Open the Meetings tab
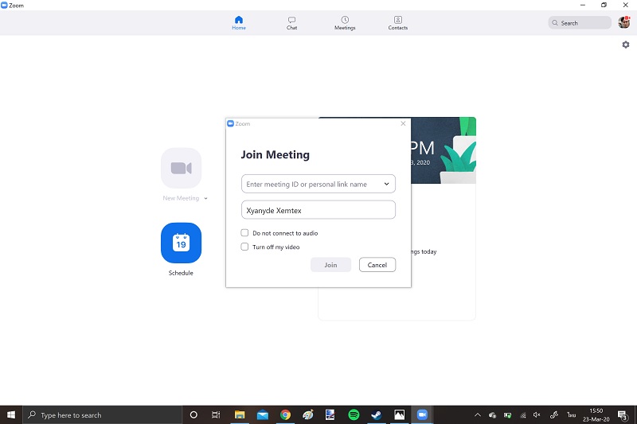This screenshot has width=637, height=424. point(345,23)
